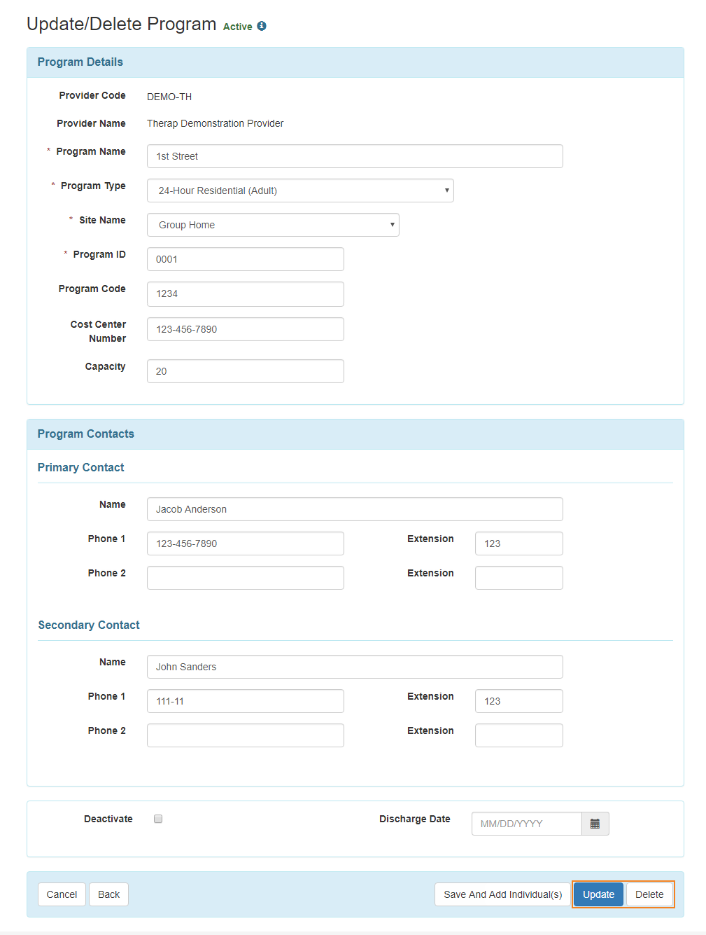Open the Discharge Date calendar picker
This screenshot has height=935, width=706.
pyautogui.click(x=595, y=824)
